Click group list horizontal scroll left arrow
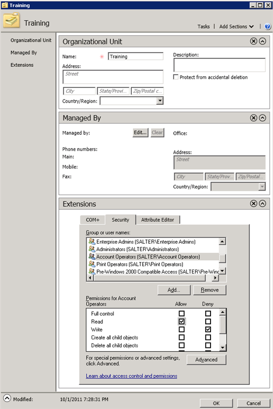273x409 pixels. [90, 278]
